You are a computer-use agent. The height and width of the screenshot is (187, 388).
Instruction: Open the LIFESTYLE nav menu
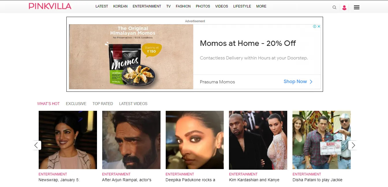[x=242, y=6]
